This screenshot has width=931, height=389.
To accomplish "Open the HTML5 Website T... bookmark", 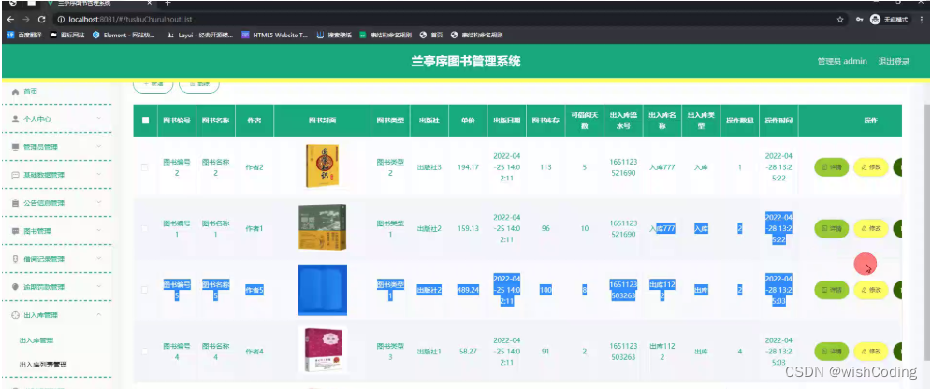I will pyautogui.click(x=275, y=35).
